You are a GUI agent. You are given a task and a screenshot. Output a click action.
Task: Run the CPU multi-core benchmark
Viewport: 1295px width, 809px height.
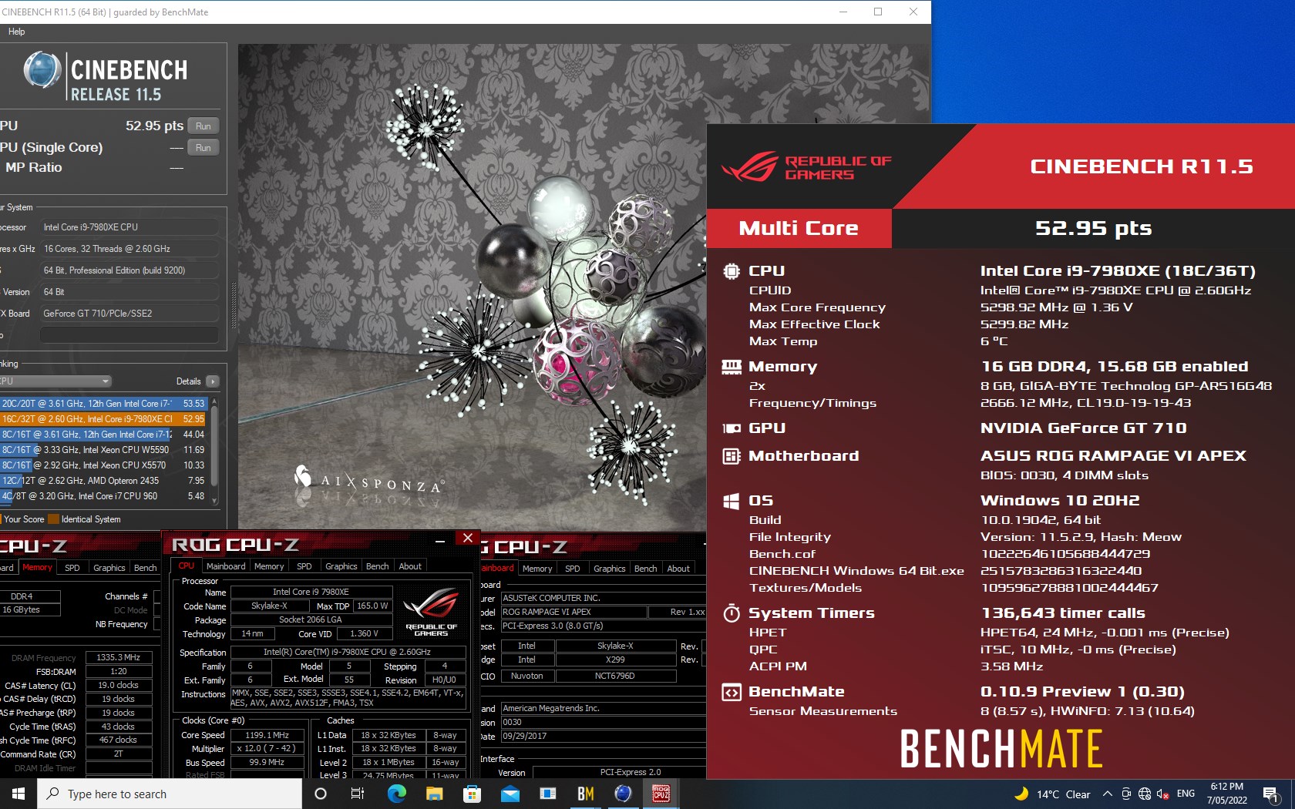(203, 126)
